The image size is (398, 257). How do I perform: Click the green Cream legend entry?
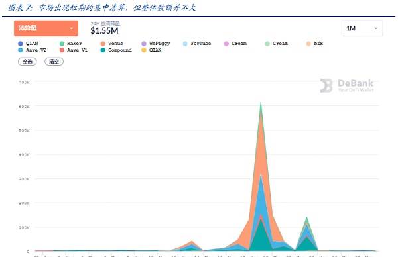[x=277, y=44]
